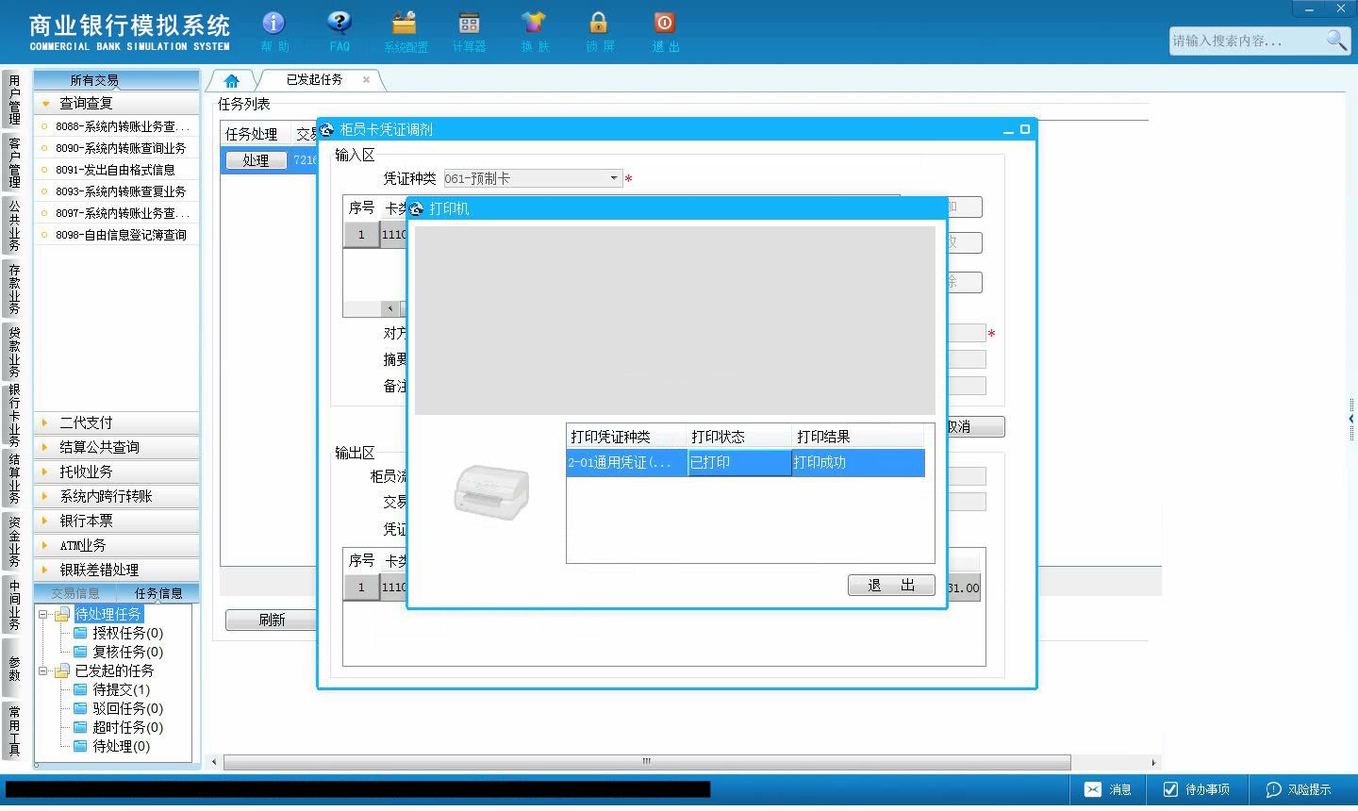
Task: Select 待提交(1) in the task tree
Action: tap(121, 689)
